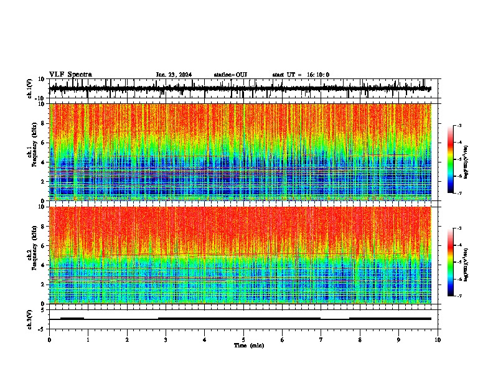
Task: Click tick label "1" on the time axis
Action: coord(88,340)
